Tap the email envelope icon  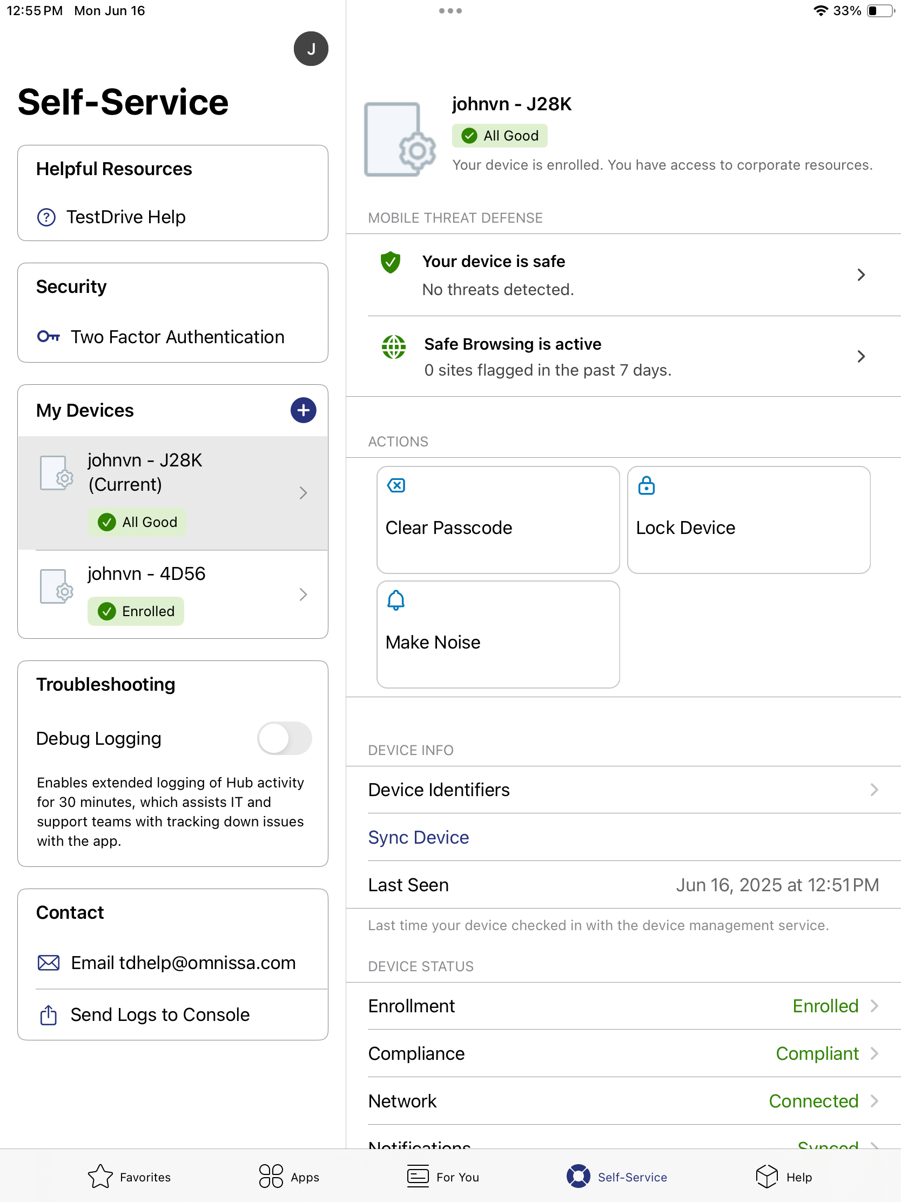click(x=48, y=963)
